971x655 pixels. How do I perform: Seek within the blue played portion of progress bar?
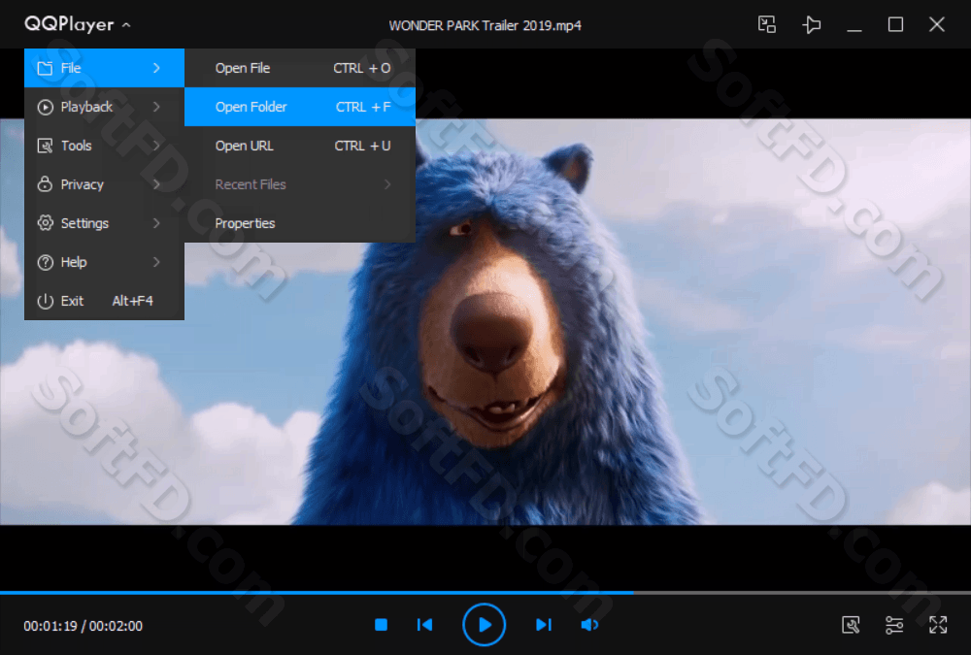click(317, 593)
